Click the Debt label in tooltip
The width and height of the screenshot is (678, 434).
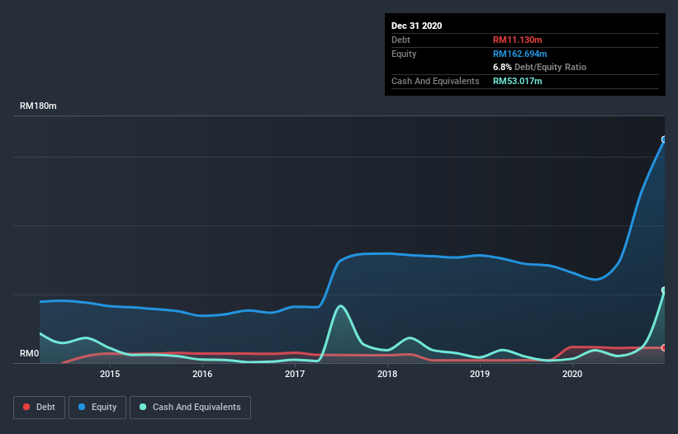pos(401,40)
